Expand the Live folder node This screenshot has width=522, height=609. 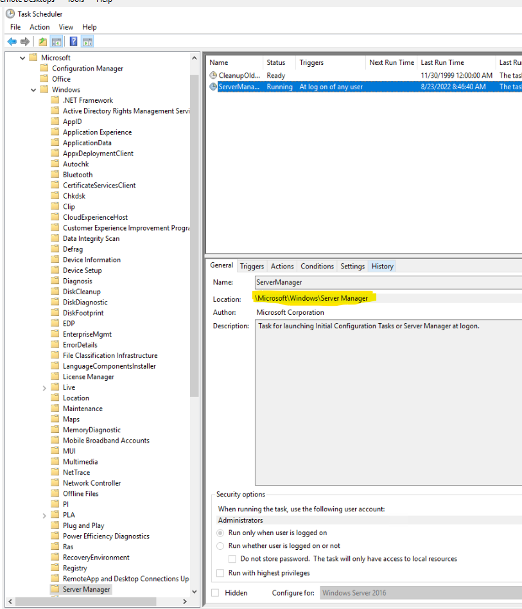[44, 387]
